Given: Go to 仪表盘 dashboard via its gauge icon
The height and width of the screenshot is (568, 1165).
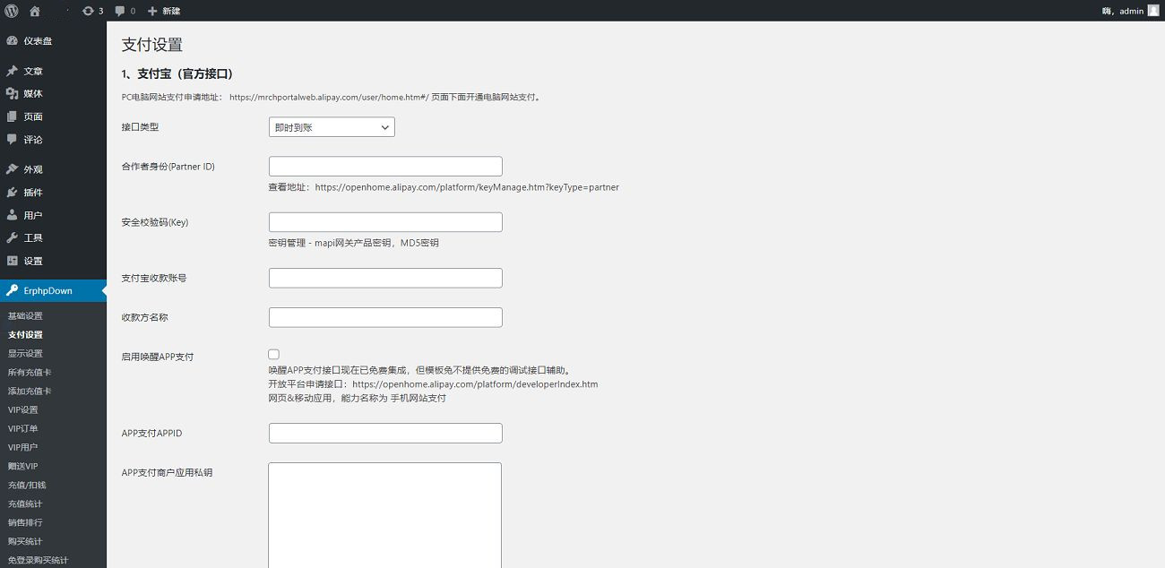Looking at the screenshot, I should point(13,41).
